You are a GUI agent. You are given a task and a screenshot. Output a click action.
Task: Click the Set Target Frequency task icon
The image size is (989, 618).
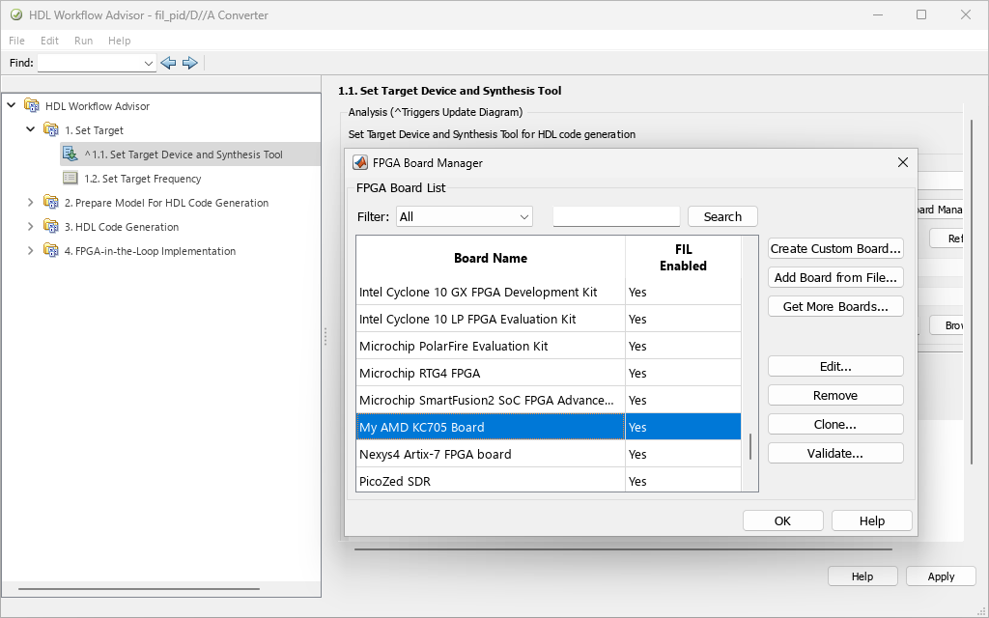point(71,179)
